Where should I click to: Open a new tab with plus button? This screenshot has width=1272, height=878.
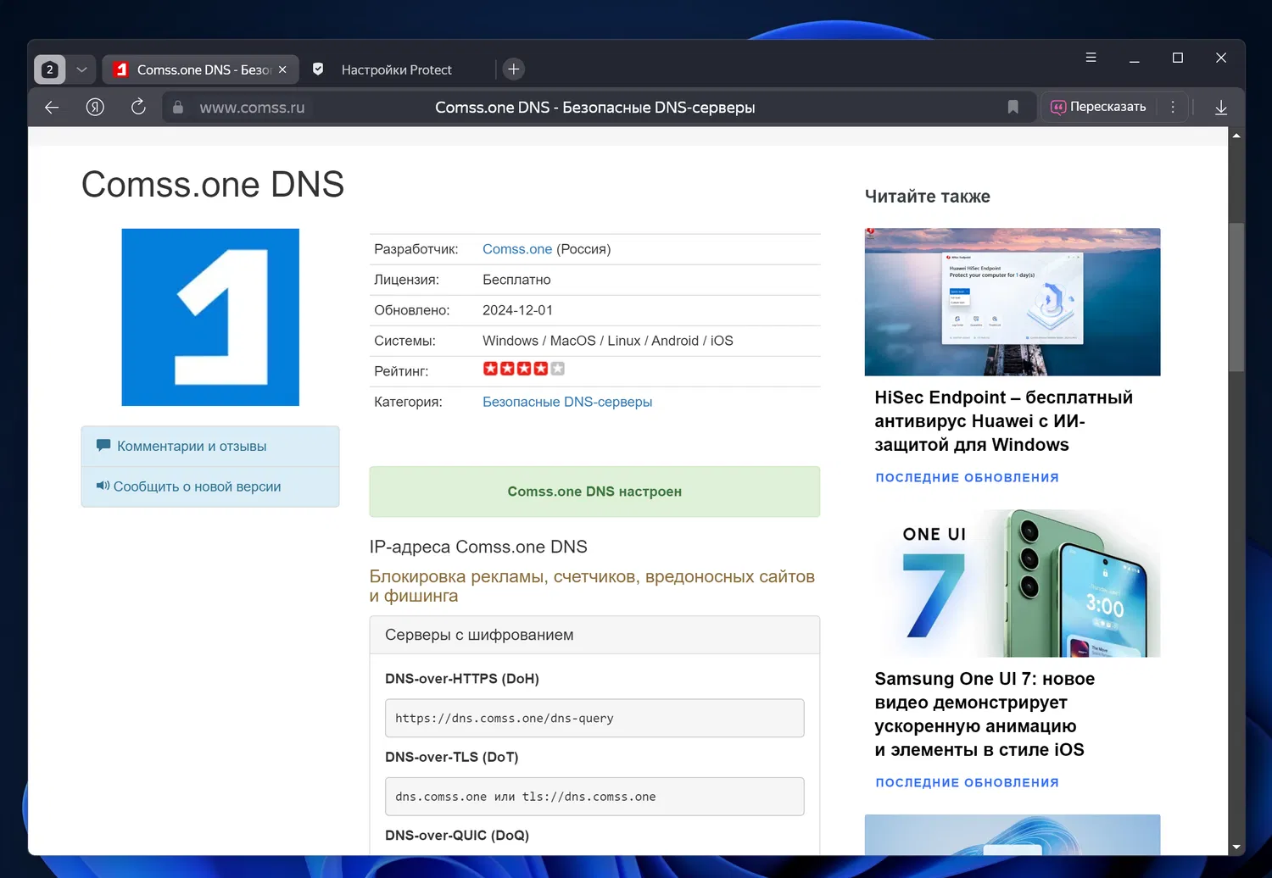point(513,69)
